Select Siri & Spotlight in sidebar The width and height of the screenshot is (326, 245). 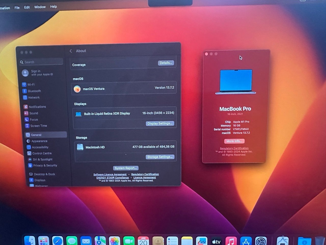tap(40, 159)
